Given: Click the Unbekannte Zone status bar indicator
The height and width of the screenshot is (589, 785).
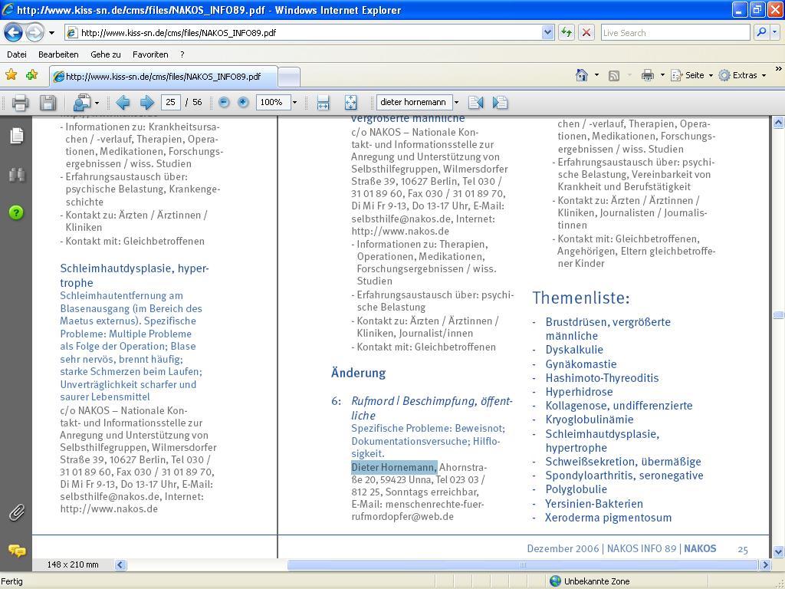Looking at the screenshot, I should click(x=590, y=581).
